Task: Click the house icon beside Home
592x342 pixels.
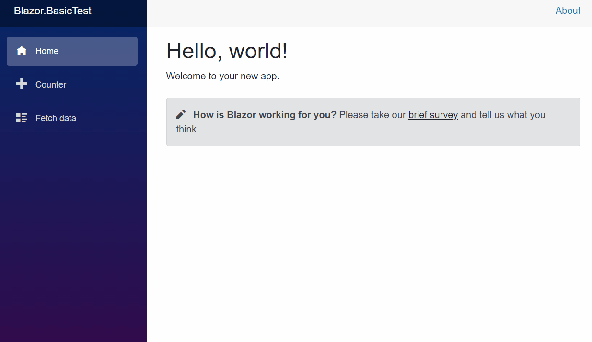Action: [22, 51]
